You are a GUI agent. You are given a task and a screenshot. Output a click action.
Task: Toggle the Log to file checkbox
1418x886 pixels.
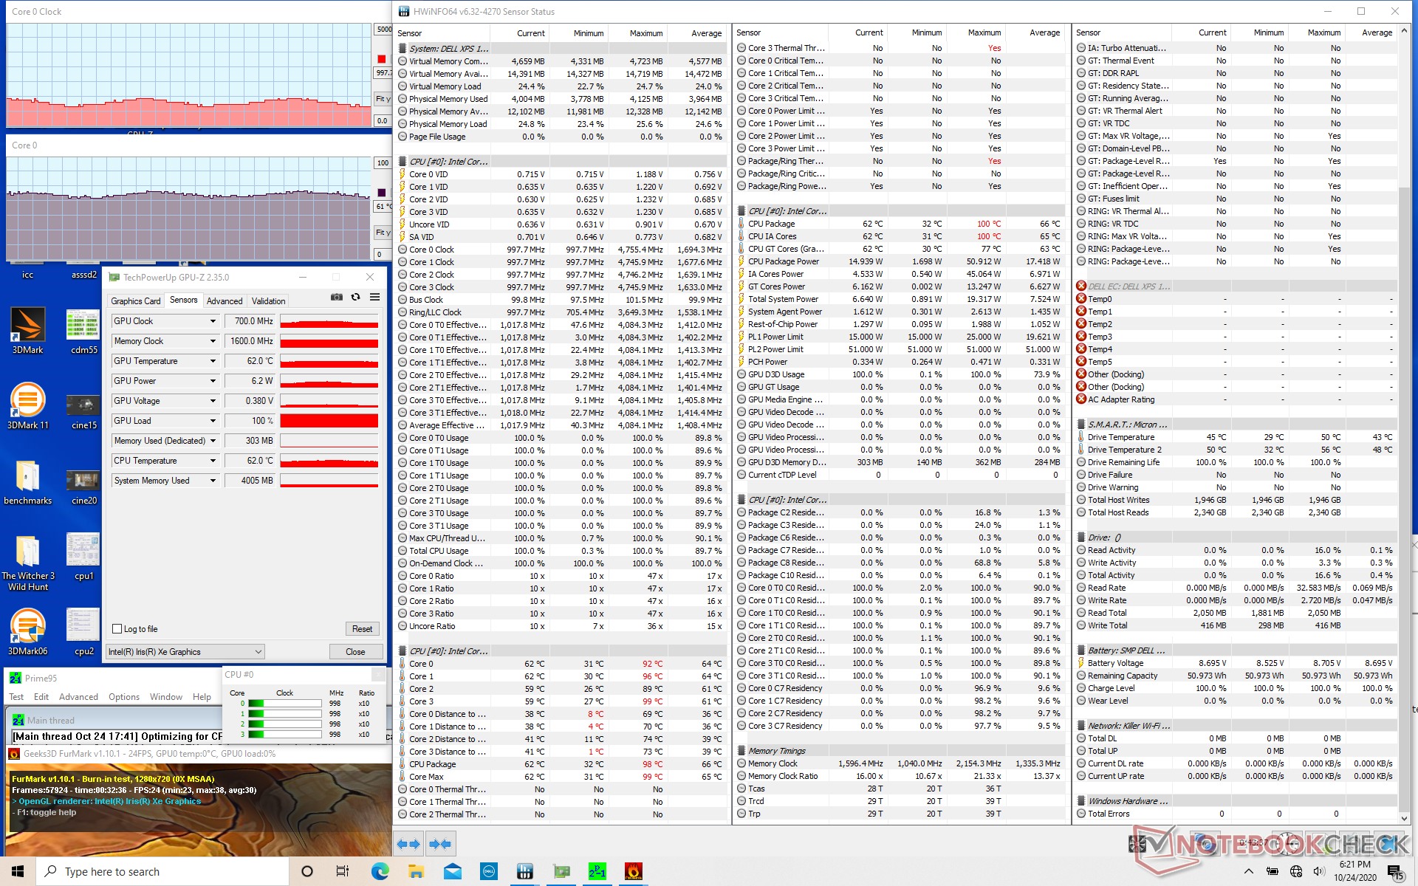[117, 629]
